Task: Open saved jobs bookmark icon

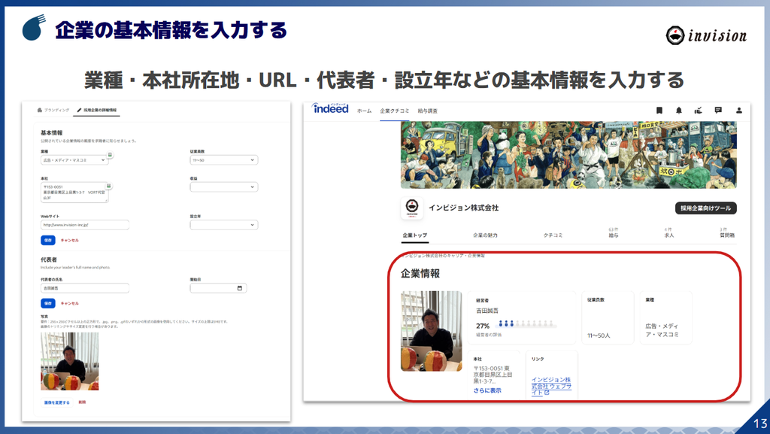Action: click(659, 111)
